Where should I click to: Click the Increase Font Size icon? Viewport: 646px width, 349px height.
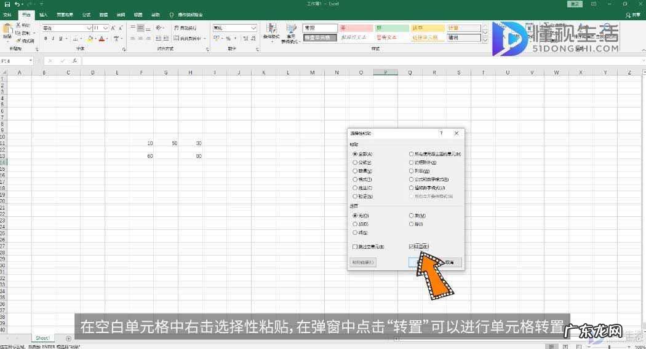(x=113, y=28)
